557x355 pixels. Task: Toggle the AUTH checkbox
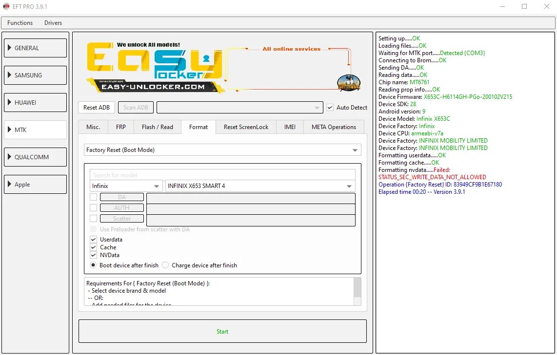point(94,208)
